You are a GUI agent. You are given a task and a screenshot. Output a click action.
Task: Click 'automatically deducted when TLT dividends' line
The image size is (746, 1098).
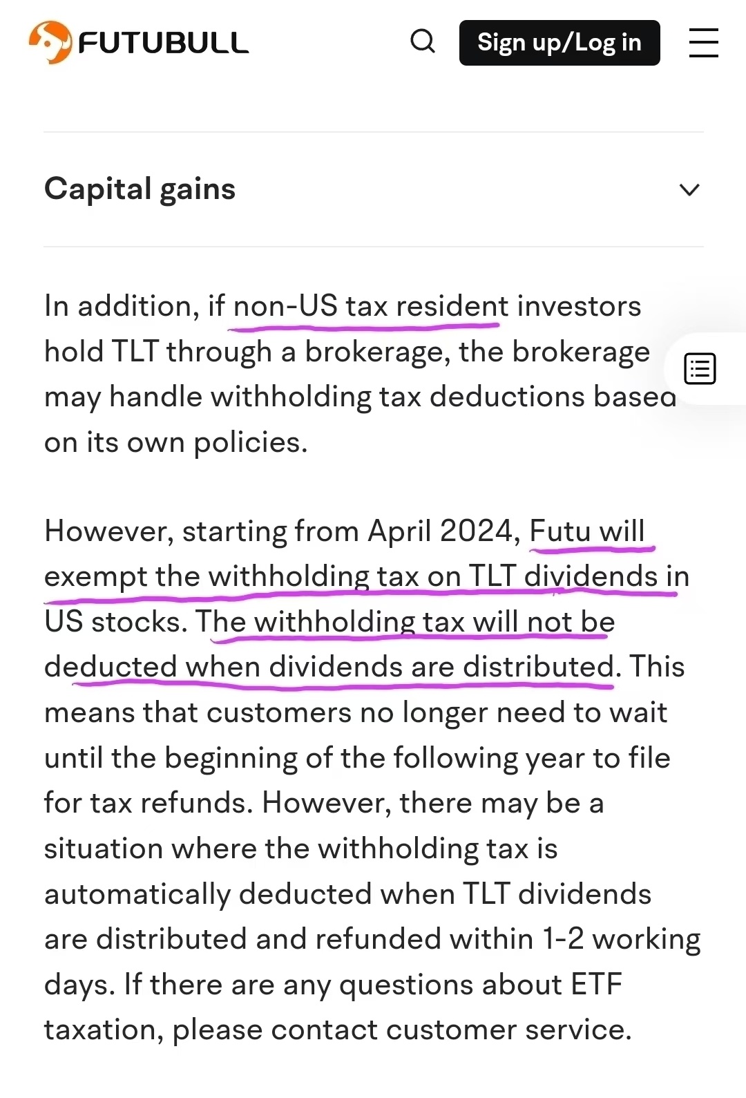(348, 894)
